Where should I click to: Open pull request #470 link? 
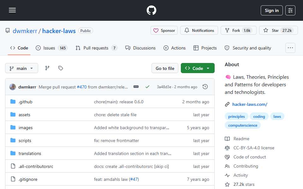pyautogui.click(x=82, y=87)
